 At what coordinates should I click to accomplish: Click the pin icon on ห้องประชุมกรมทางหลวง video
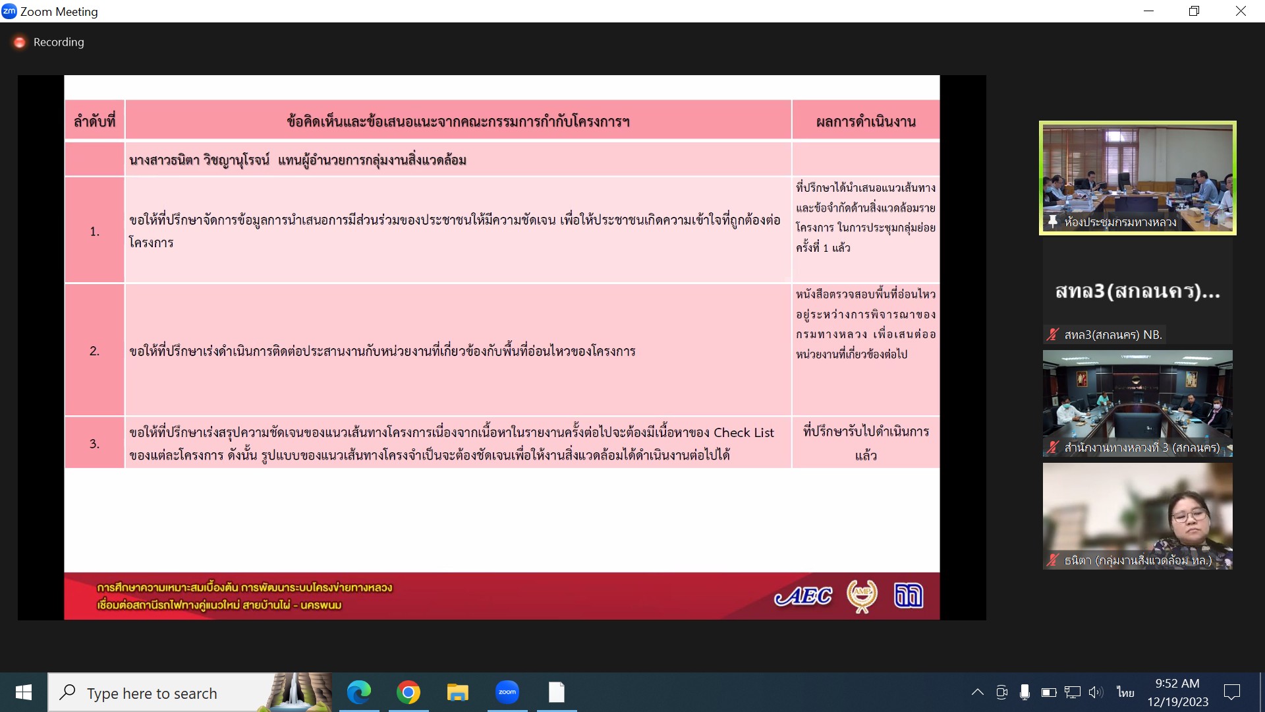[x=1052, y=222]
